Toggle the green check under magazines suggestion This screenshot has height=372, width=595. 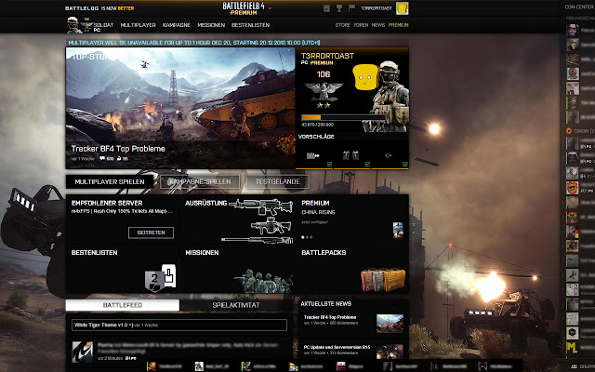367,165
